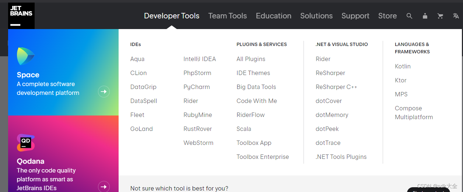
Task: Open the RubyMine link
Action: pos(198,115)
